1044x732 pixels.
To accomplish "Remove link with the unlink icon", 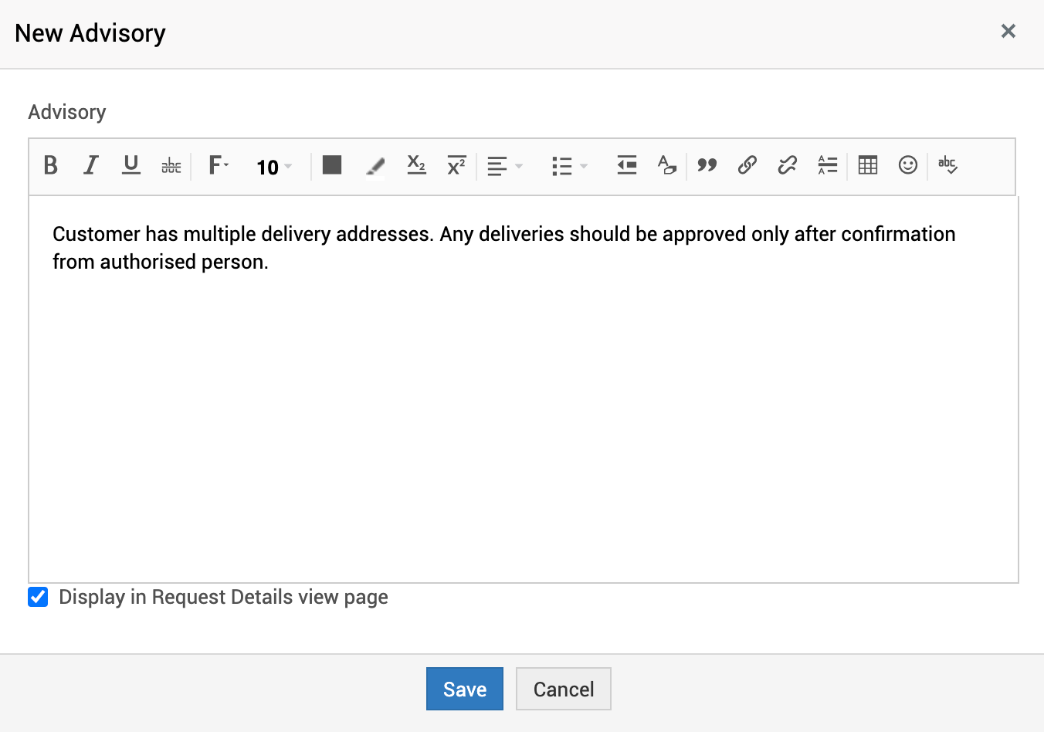I will click(x=787, y=165).
